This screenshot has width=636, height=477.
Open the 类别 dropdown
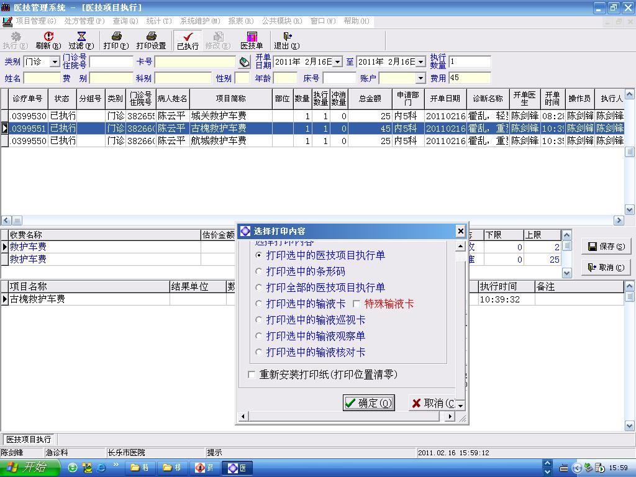tap(55, 61)
